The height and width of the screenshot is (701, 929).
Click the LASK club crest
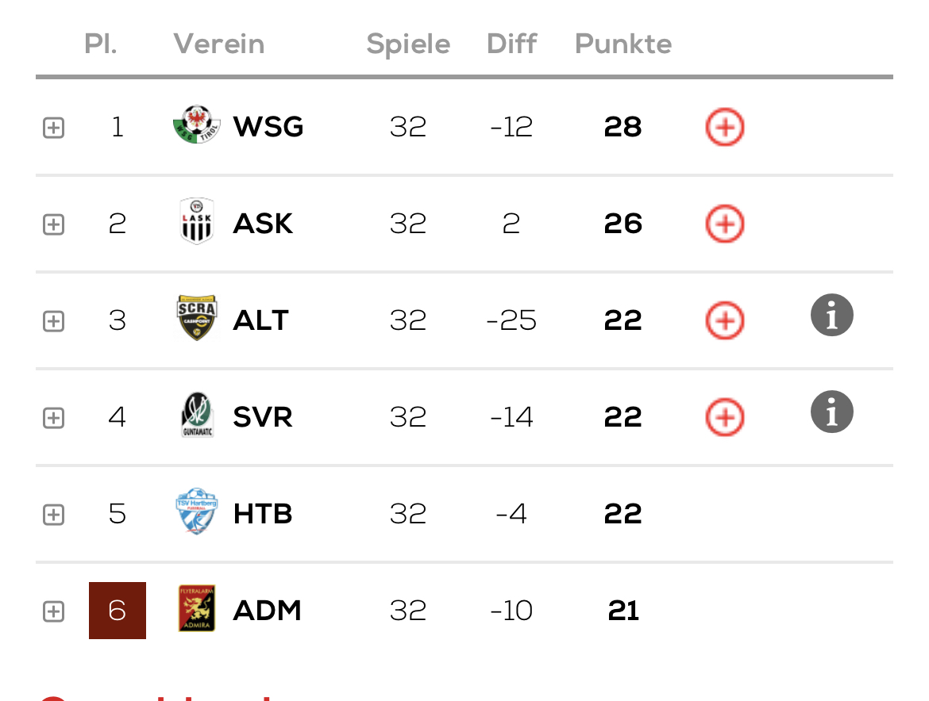coord(197,221)
